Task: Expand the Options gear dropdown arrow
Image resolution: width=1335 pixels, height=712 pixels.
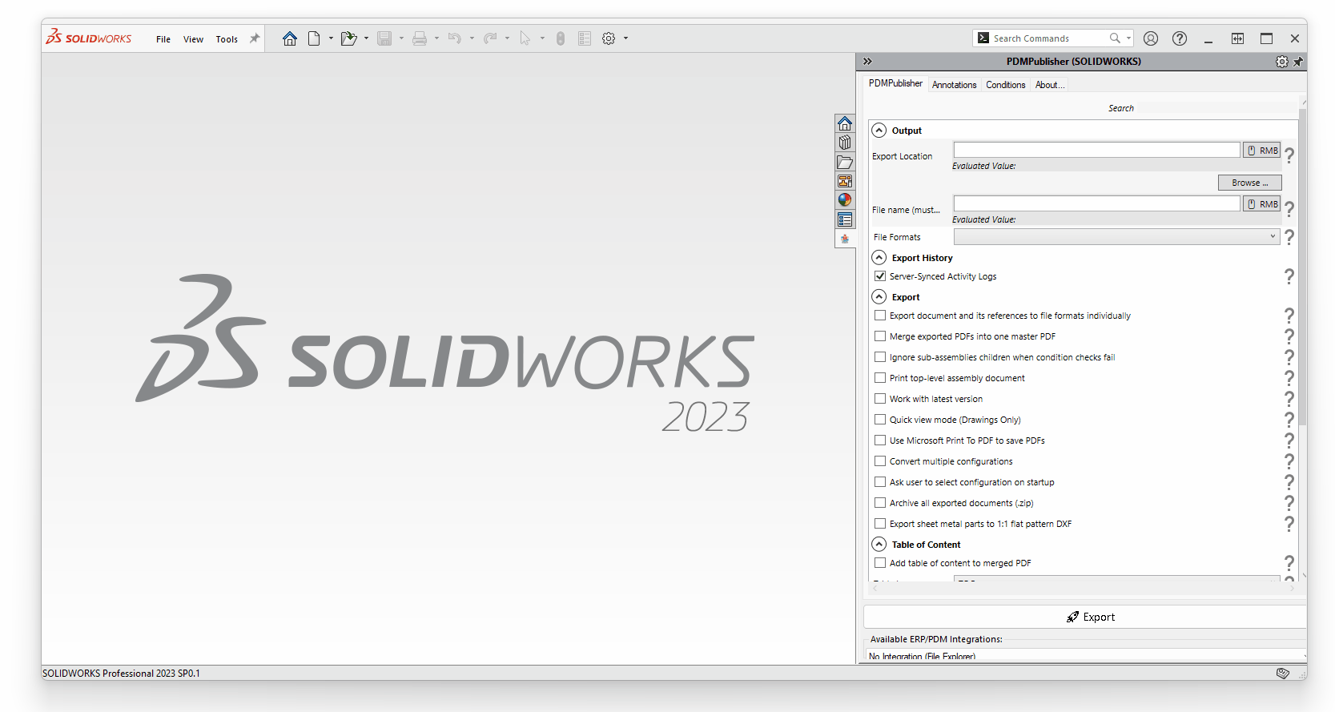Action: tap(625, 38)
